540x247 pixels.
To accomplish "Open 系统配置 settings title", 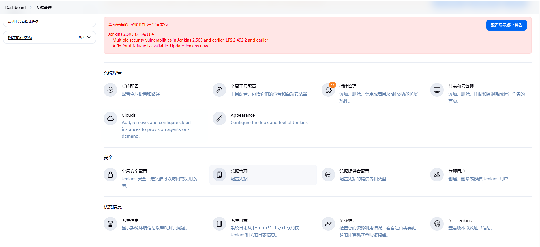I will [130, 86].
